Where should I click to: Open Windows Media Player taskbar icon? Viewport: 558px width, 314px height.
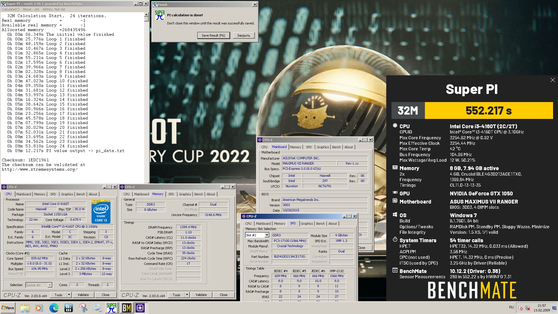(39, 308)
